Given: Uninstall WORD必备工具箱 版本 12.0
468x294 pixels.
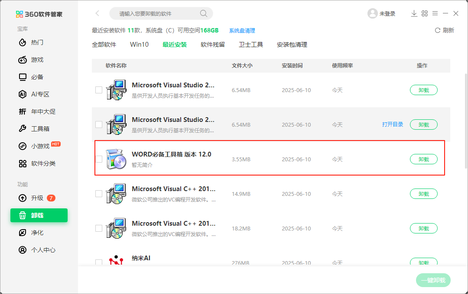Looking at the screenshot, I should 424,159.
